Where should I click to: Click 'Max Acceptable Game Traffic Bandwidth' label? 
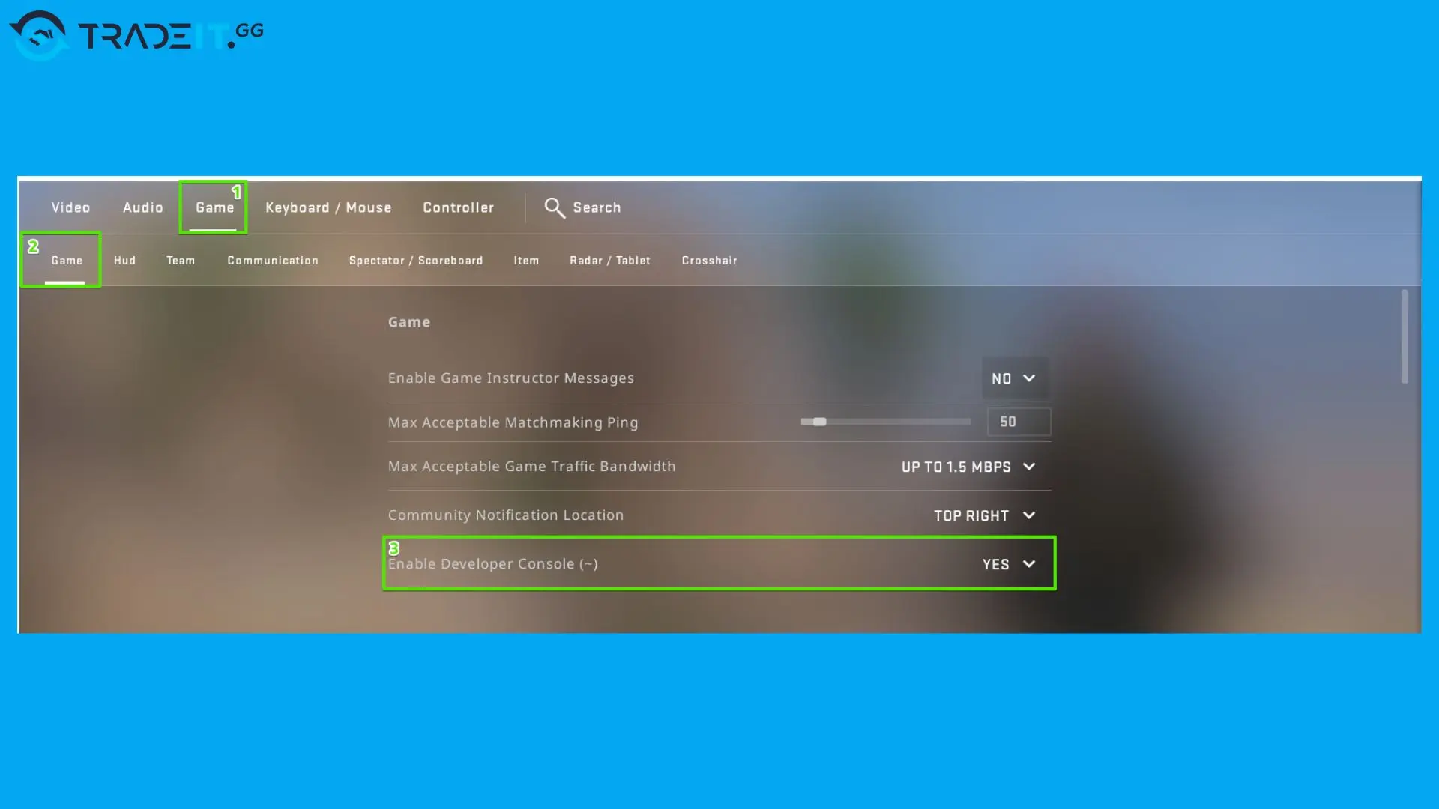531,467
